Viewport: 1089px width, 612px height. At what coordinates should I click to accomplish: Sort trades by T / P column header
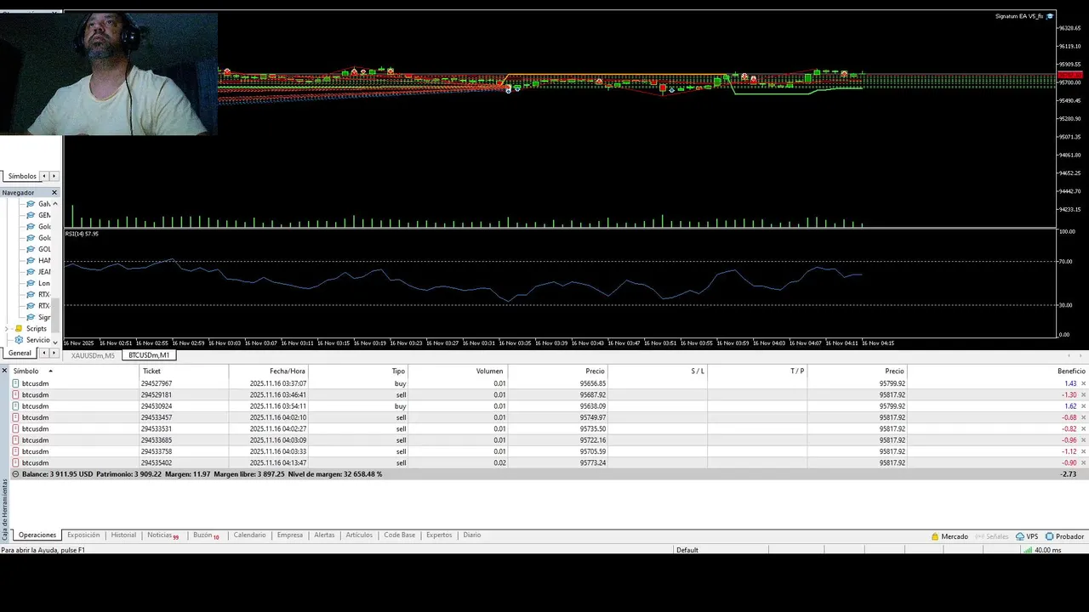pos(757,371)
